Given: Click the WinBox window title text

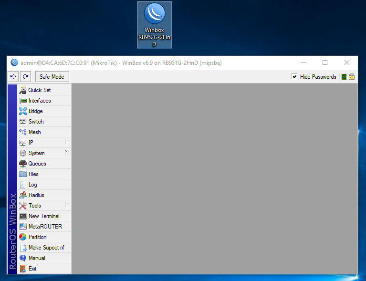Looking at the screenshot, I should pyautogui.click(x=121, y=63).
